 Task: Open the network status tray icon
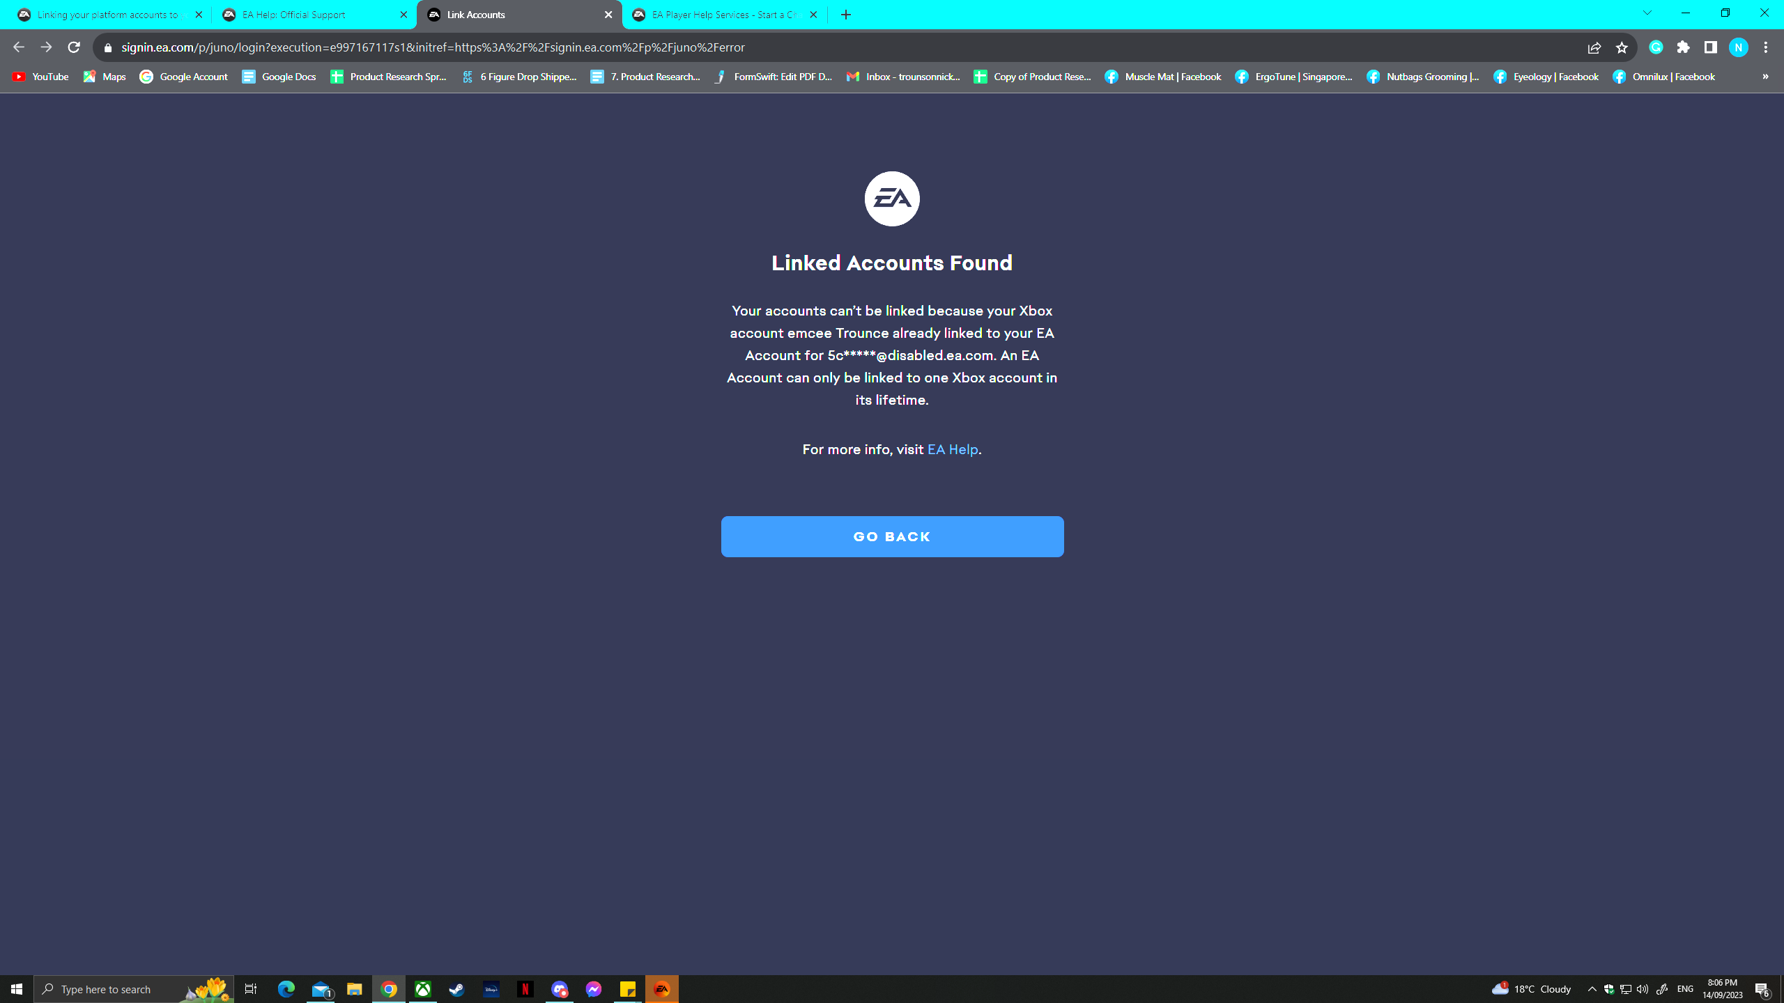1626,989
